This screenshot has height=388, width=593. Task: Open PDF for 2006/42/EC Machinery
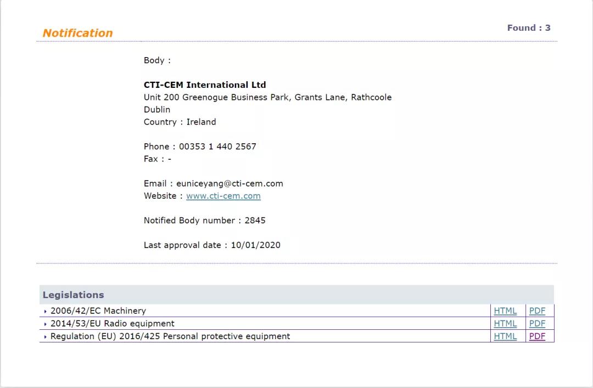[537, 311]
